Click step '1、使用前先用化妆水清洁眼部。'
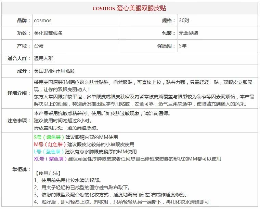260x209 pixels. coord(68,180)
